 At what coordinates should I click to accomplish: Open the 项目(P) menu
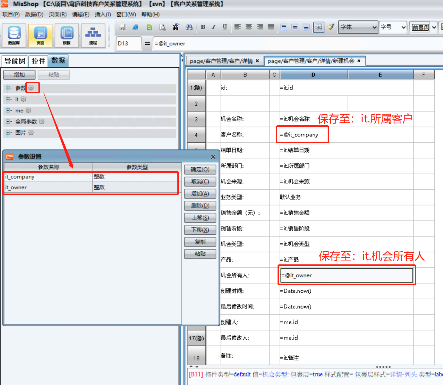point(11,14)
